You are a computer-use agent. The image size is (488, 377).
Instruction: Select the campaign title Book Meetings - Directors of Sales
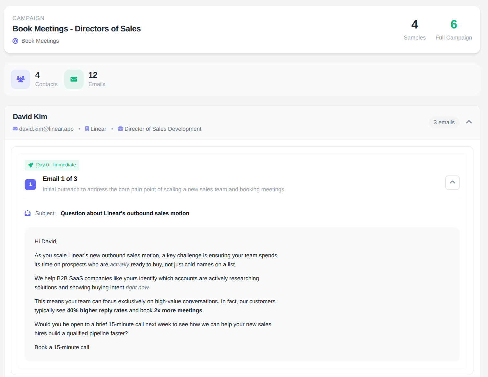click(77, 28)
